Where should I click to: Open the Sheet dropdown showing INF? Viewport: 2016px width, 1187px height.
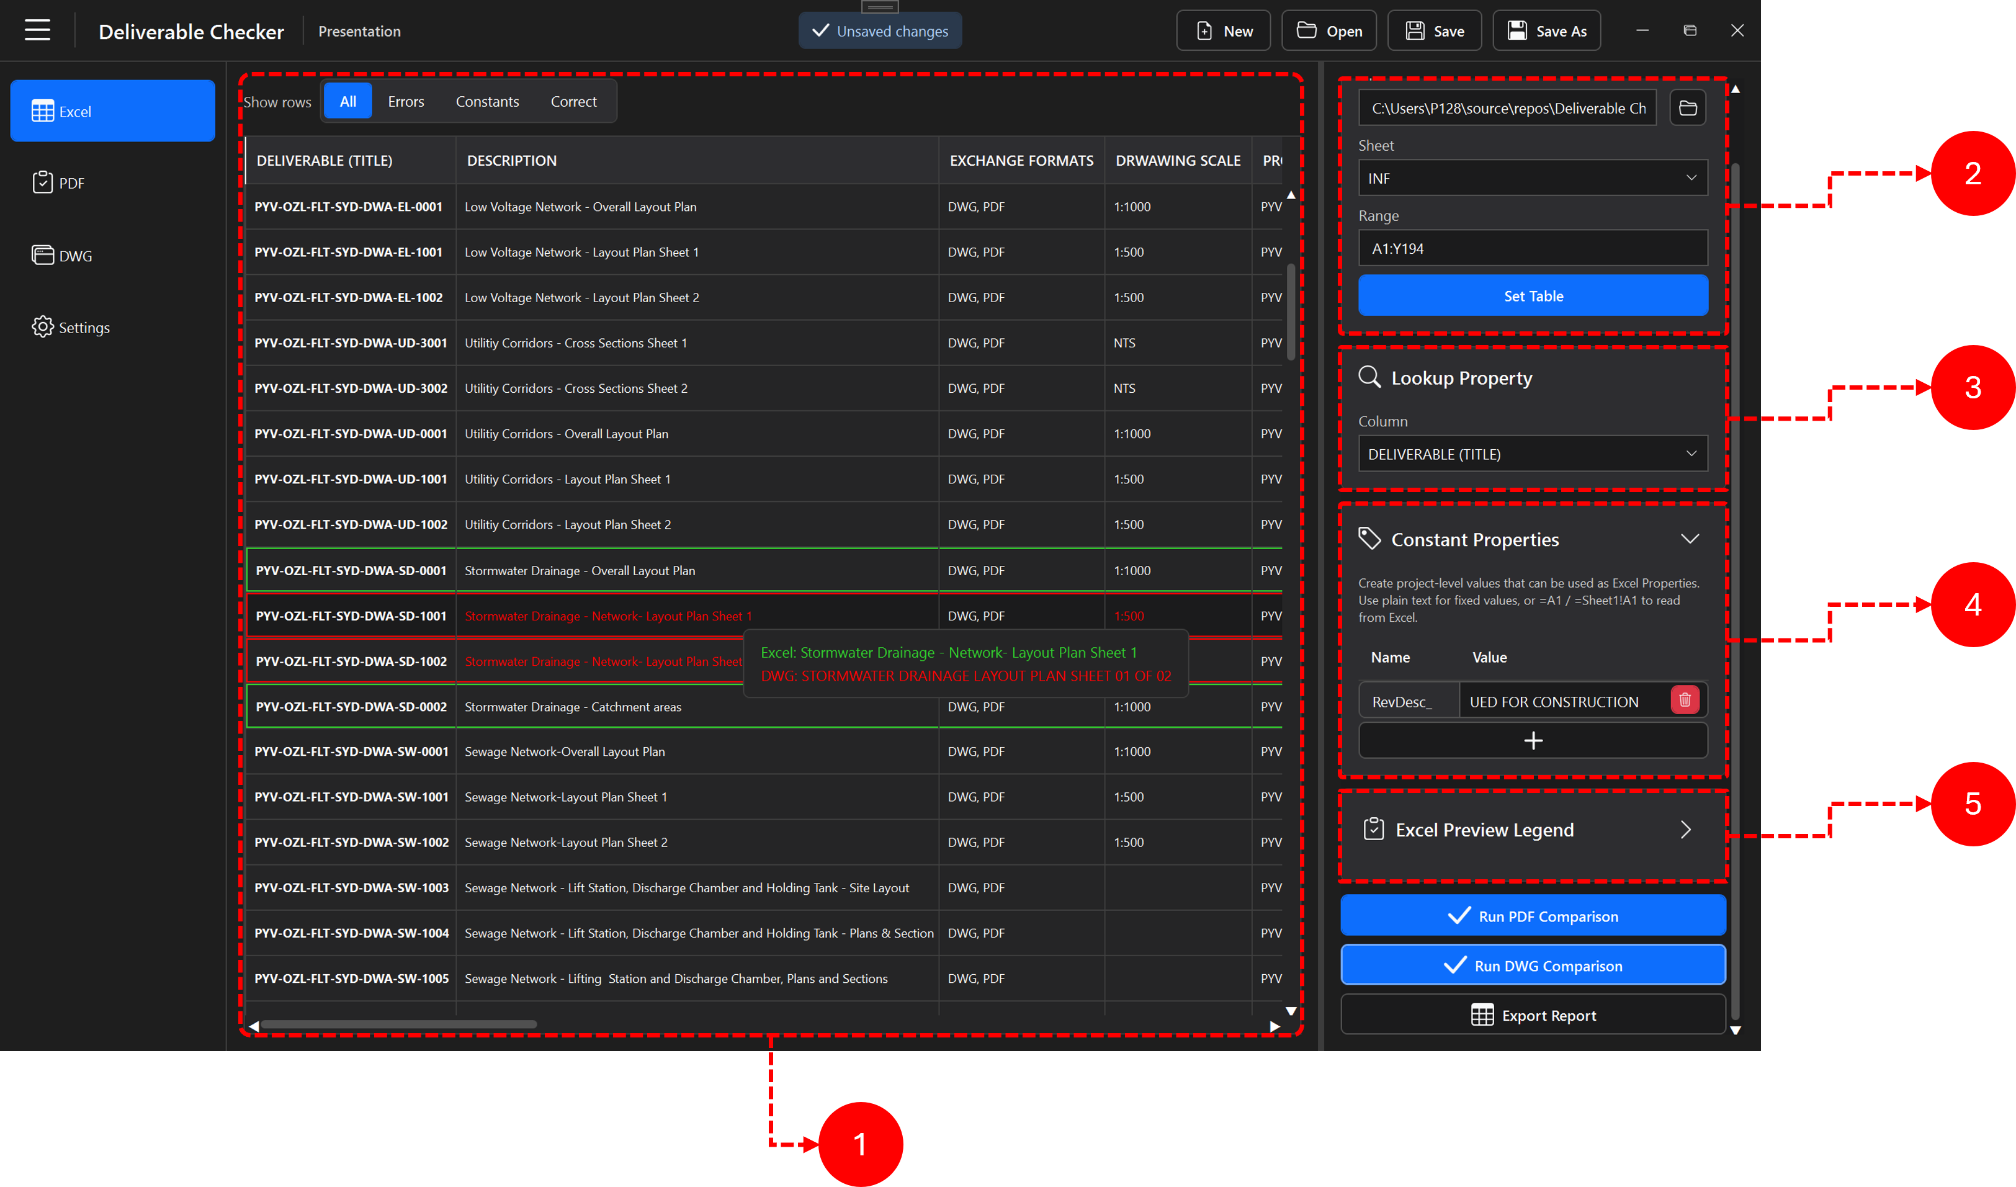pos(1533,178)
